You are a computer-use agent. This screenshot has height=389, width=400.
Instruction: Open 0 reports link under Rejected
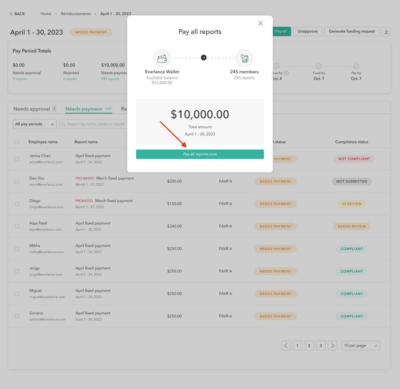[x=70, y=79]
